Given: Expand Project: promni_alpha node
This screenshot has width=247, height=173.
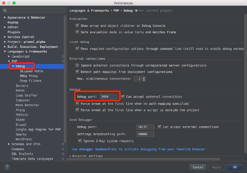Looking at the screenshot, I should tap(5, 42).
